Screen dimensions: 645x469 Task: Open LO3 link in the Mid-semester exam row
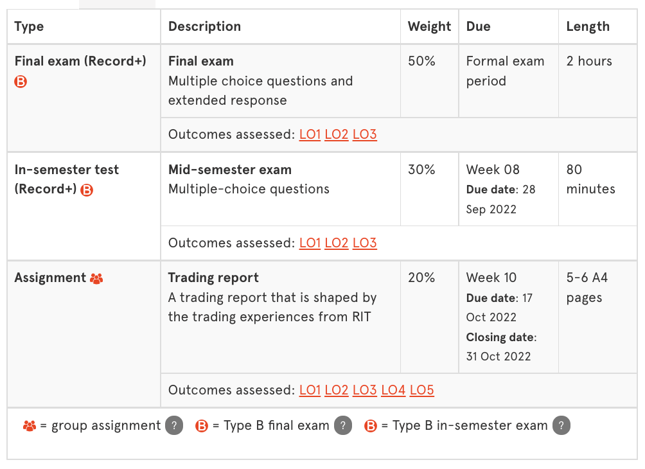pos(364,243)
